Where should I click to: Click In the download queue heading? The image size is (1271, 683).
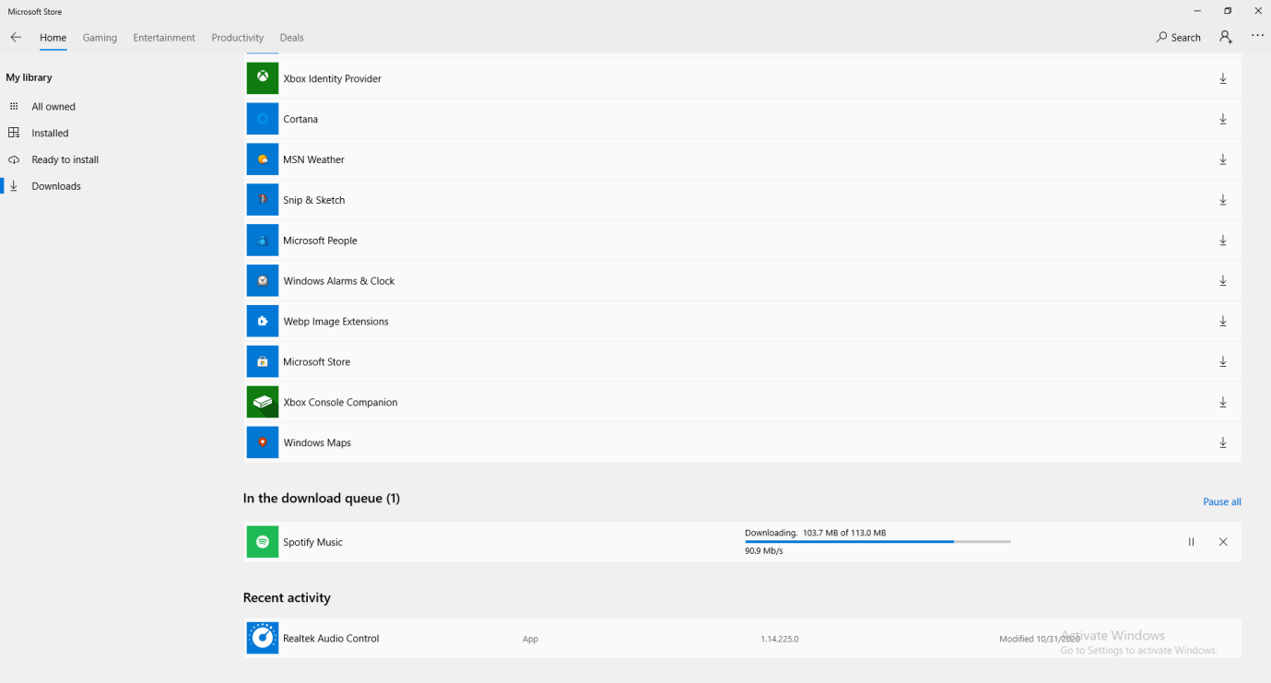click(322, 498)
